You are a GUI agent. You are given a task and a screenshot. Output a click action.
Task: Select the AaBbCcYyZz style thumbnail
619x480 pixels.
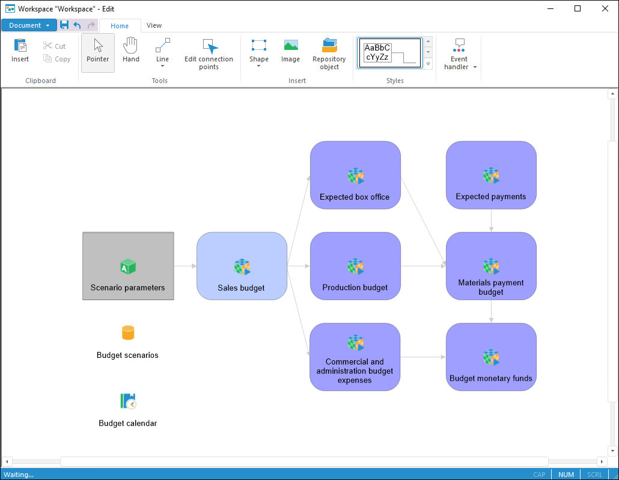coord(389,53)
